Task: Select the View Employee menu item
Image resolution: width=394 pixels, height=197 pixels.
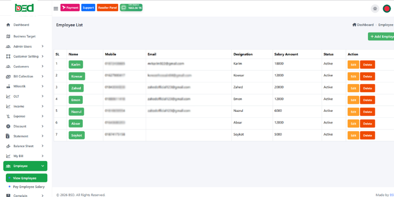Action: point(25,178)
